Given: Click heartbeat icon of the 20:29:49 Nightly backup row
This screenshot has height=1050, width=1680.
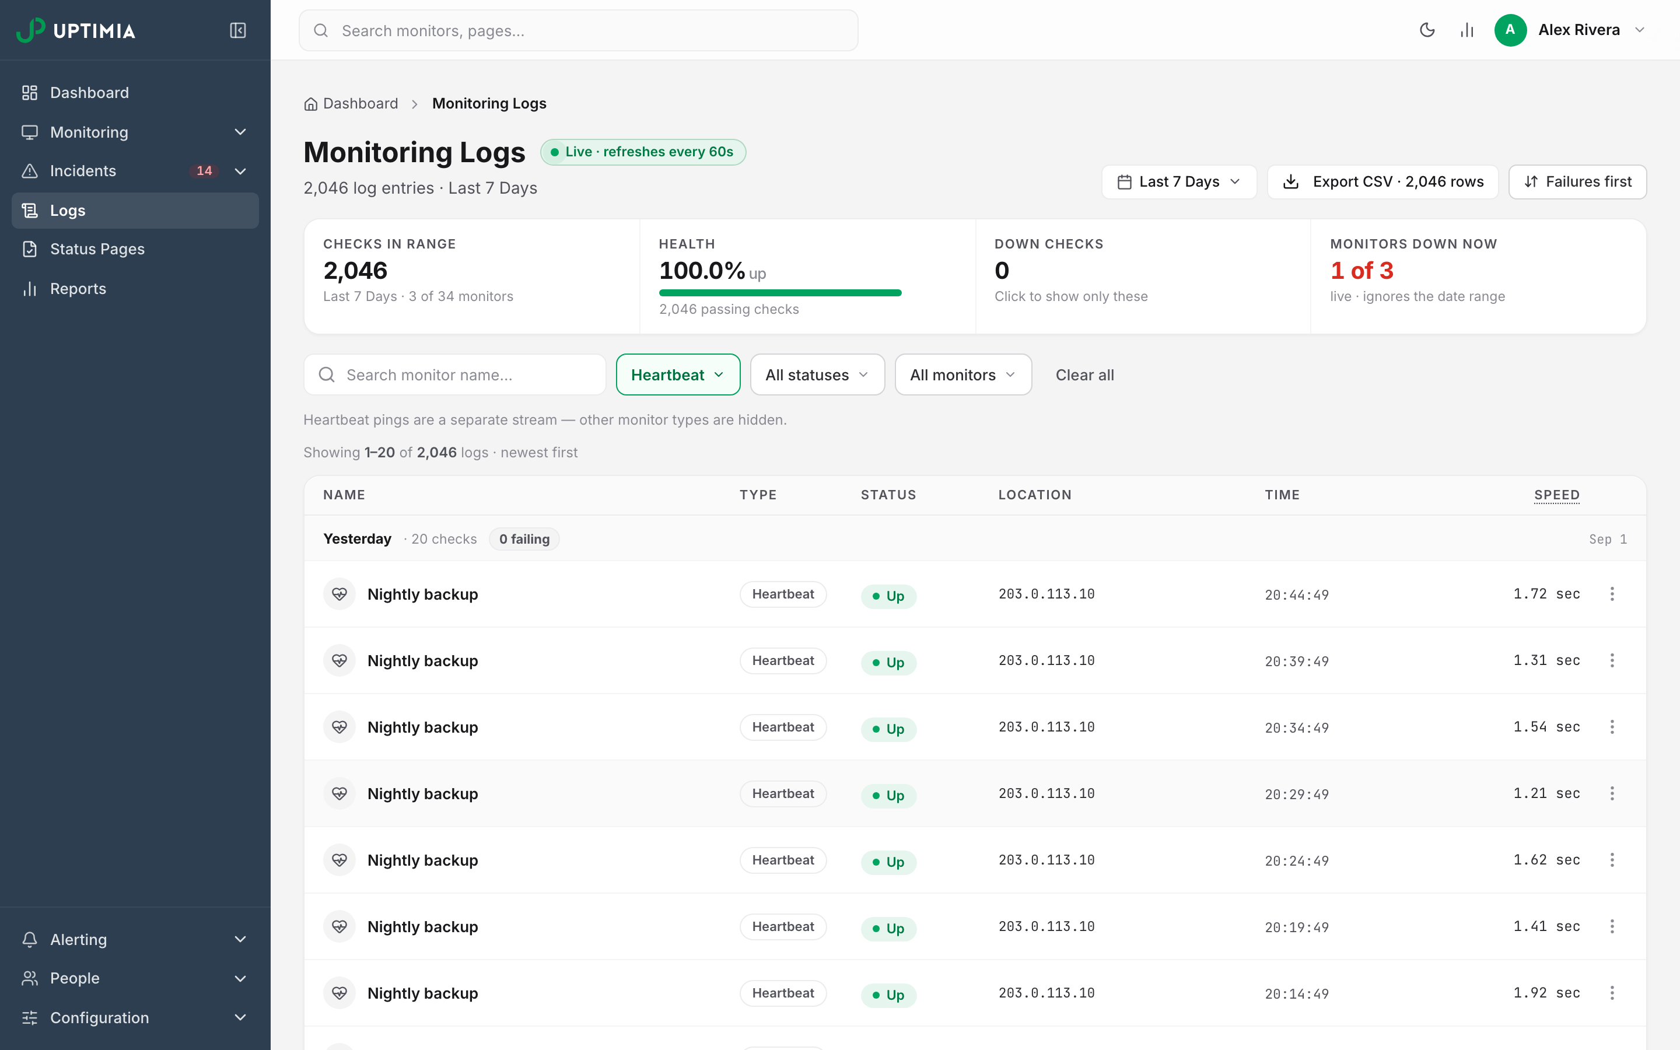Looking at the screenshot, I should [x=339, y=793].
